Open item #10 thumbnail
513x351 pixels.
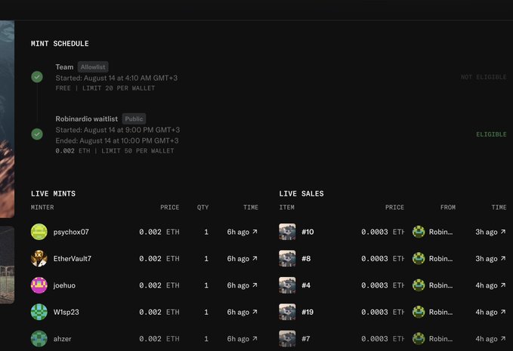coord(287,232)
